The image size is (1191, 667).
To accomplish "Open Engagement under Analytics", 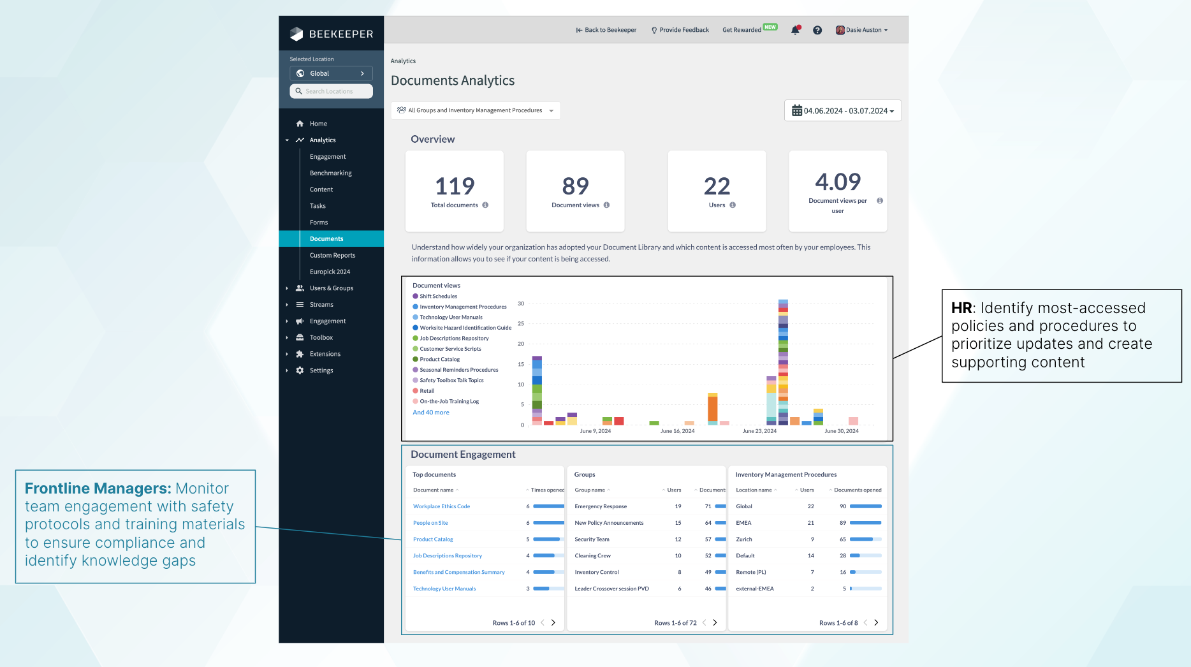I will (328, 157).
